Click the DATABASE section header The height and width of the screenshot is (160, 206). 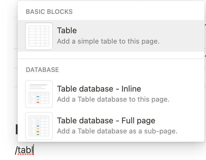tap(42, 70)
